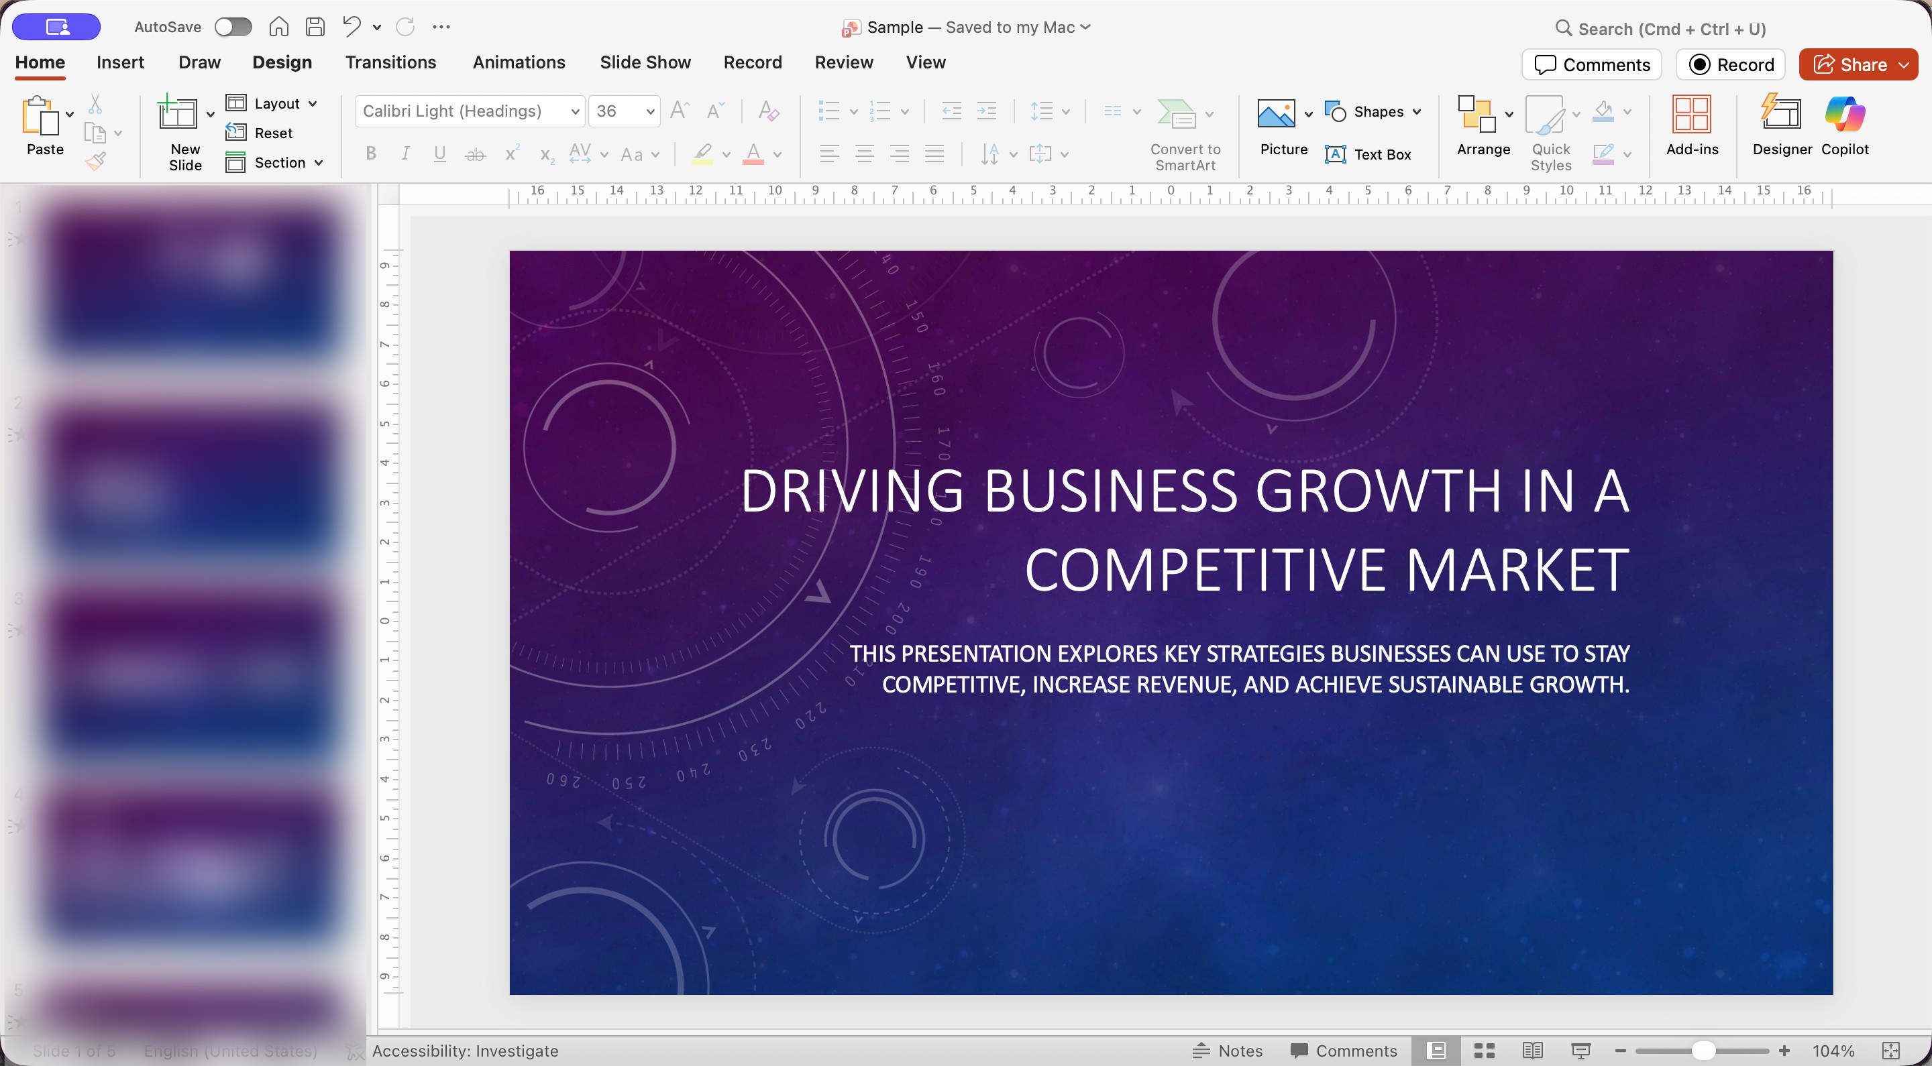The height and width of the screenshot is (1066, 1932).
Task: Open the Designer pane
Action: coord(1781,125)
